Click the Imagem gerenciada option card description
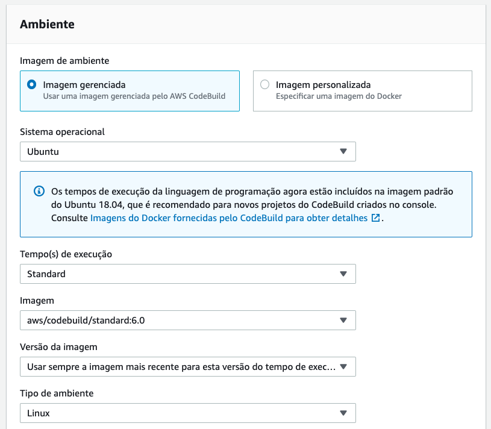The height and width of the screenshot is (429, 491). tap(134, 96)
